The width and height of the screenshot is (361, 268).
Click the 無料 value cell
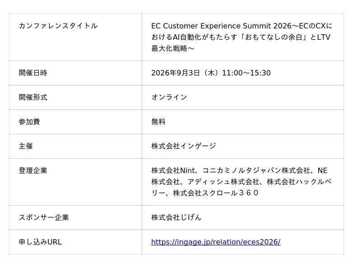pos(243,122)
